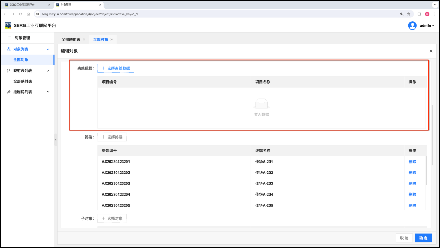The width and height of the screenshot is (440, 248).
Task: Click the 选择离线数据 button
Action: (116, 68)
